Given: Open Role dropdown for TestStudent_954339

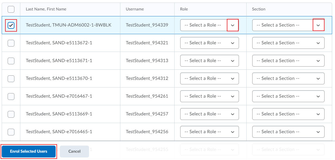Looking at the screenshot, I should tap(209, 25).
